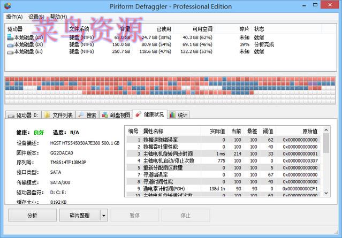Click the 39% fragmentation value

pyautogui.click(x=245, y=45)
